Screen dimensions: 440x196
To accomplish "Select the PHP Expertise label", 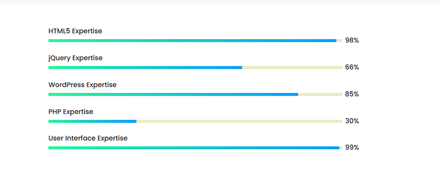I will click(71, 112).
